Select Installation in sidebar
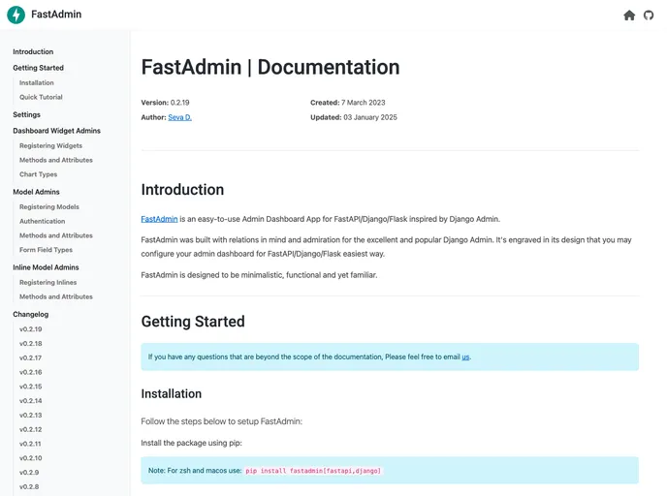 pyautogui.click(x=37, y=83)
